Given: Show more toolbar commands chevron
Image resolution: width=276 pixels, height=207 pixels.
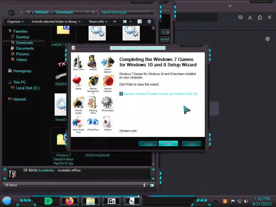Looking at the screenshot, I should click(115, 22).
